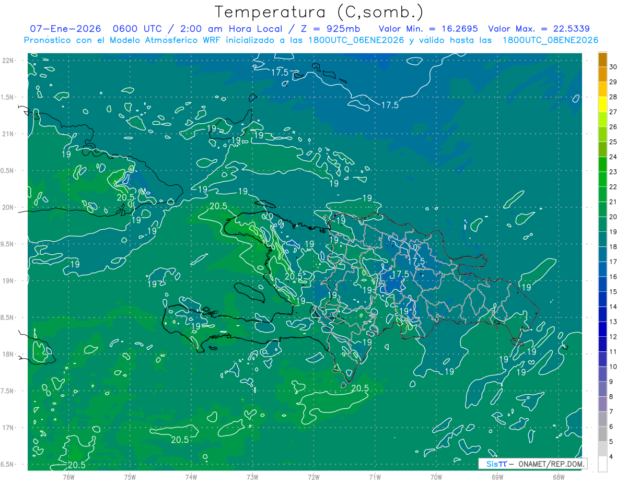The image size is (627, 484).
Task: Click the legend value "4"
Action: point(611,457)
